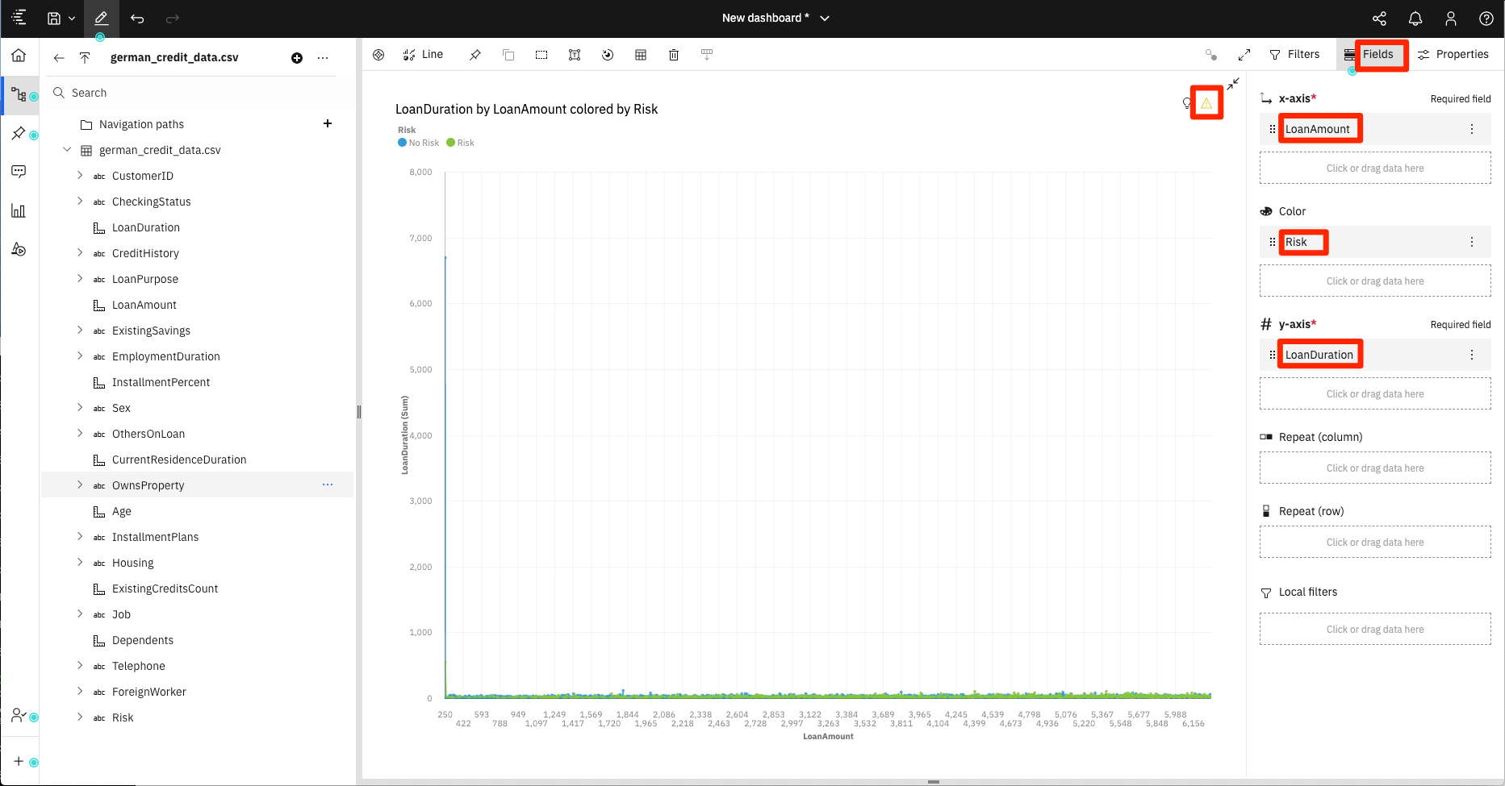Expand the CheckingStatus field

(x=79, y=201)
